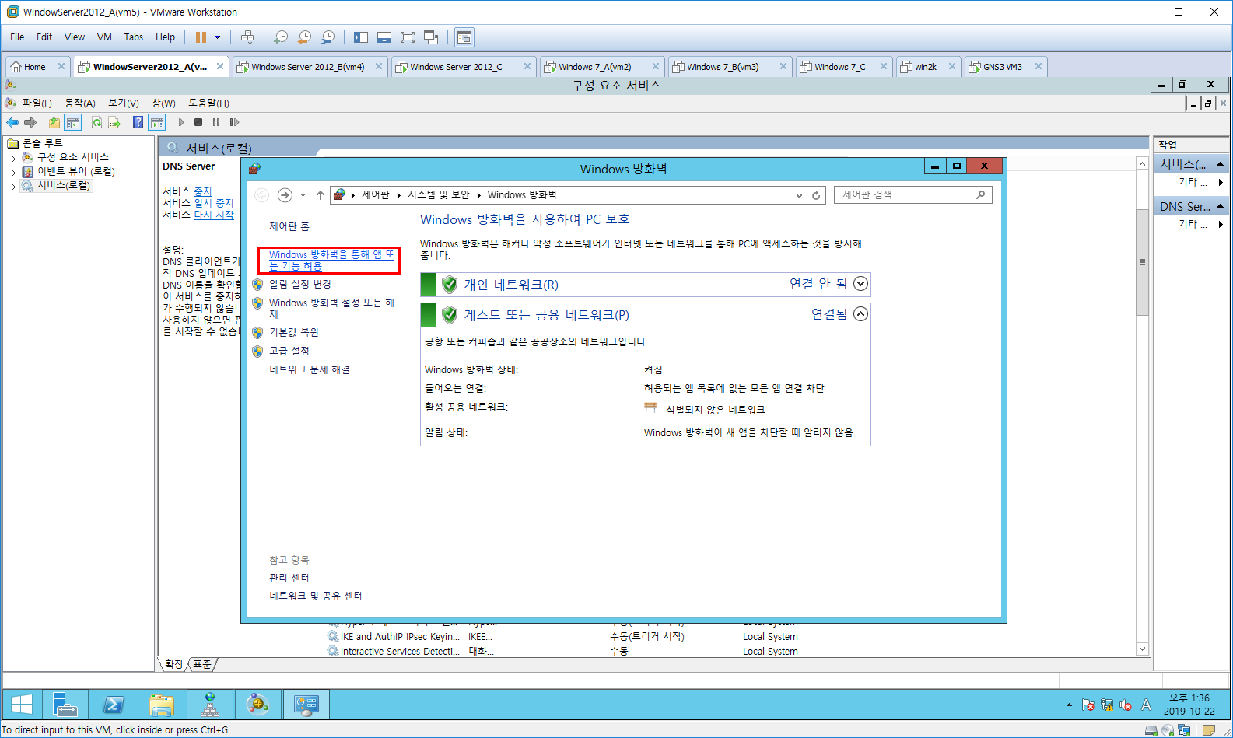This screenshot has height=738, width=1233.
Task: Switch to 표준 tab at bottom
Action: pos(202,664)
